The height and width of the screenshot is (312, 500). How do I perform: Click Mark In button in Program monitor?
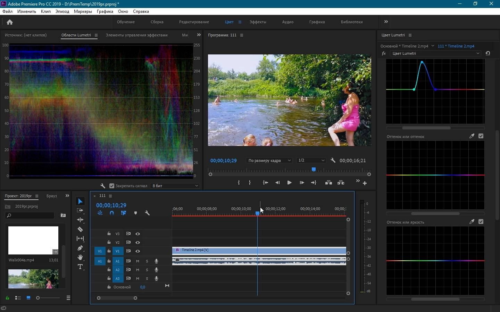click(239, 183)
